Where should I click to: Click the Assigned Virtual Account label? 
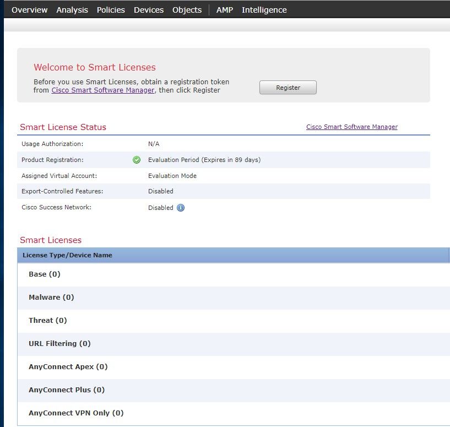pyautogui.click(x=59, y=176)
